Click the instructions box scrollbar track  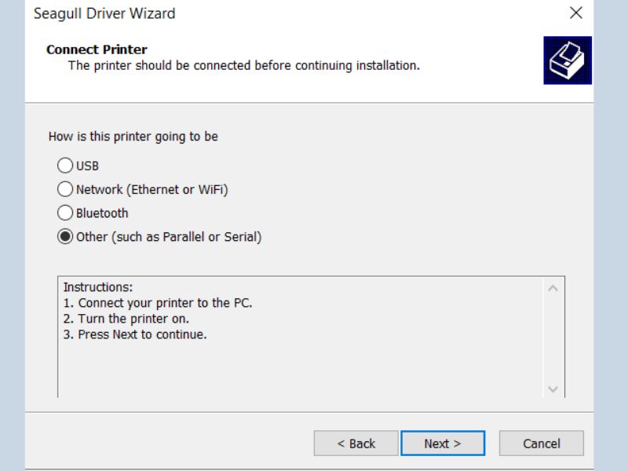click(553, 338)
